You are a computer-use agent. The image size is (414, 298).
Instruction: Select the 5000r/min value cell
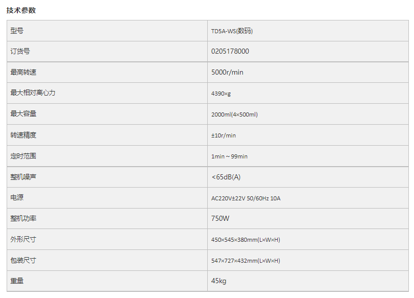(x=308, y=72)
